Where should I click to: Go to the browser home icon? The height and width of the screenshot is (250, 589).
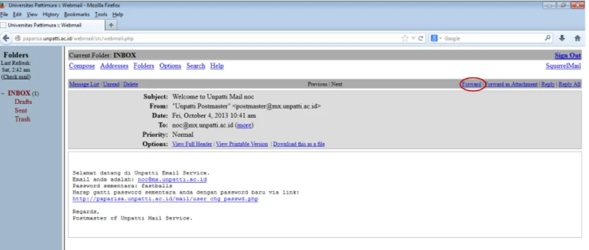[x=578, y=38]
